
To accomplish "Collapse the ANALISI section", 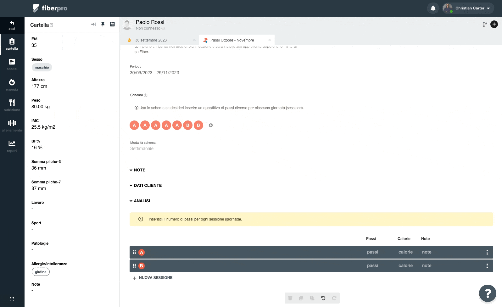I will coord(140,201).
